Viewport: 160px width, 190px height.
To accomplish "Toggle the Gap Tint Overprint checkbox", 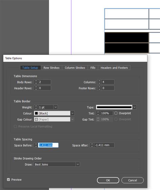I will [x=116, y=119].
